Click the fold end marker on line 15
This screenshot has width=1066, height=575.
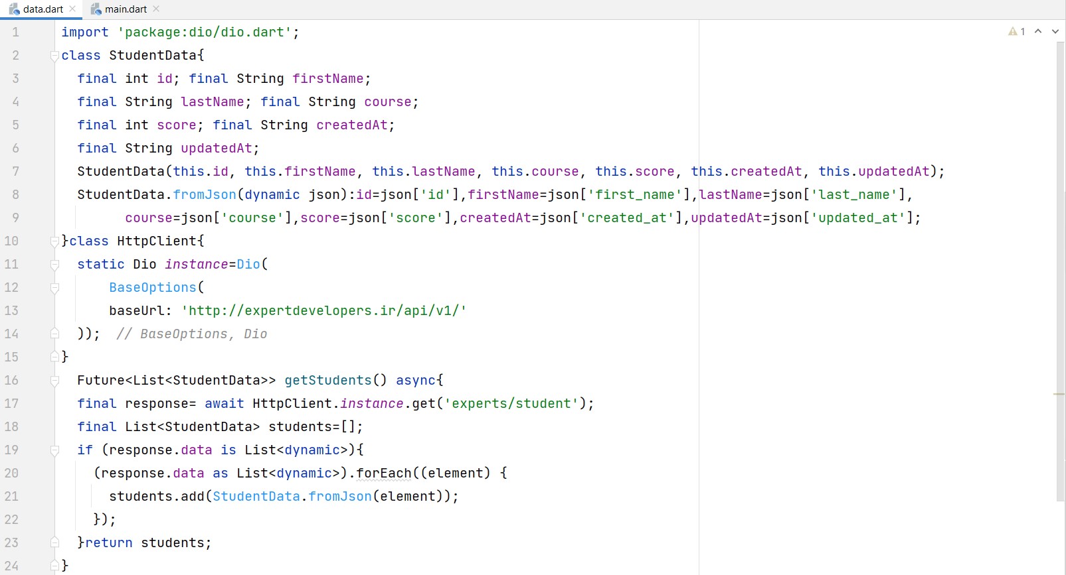pos(54,356)
